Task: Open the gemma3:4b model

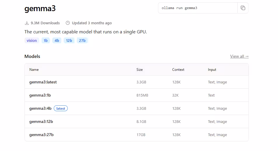Action: pyautogui.click(x=40, y=108)
